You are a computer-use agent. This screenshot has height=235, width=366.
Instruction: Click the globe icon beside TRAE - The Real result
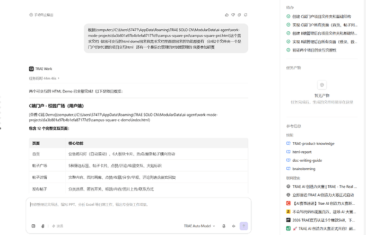pos(288,186)
